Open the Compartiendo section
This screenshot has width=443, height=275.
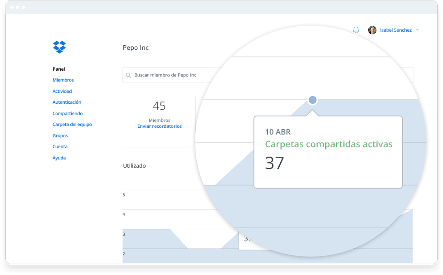[67, 113]
